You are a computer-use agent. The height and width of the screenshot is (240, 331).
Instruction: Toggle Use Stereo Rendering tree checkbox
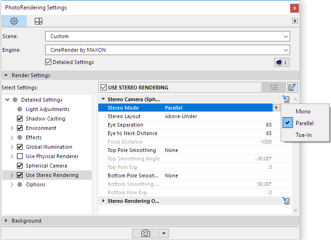click(20, 175)
